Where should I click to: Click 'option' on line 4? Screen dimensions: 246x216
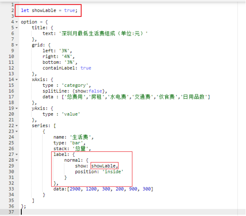(29, 22)
